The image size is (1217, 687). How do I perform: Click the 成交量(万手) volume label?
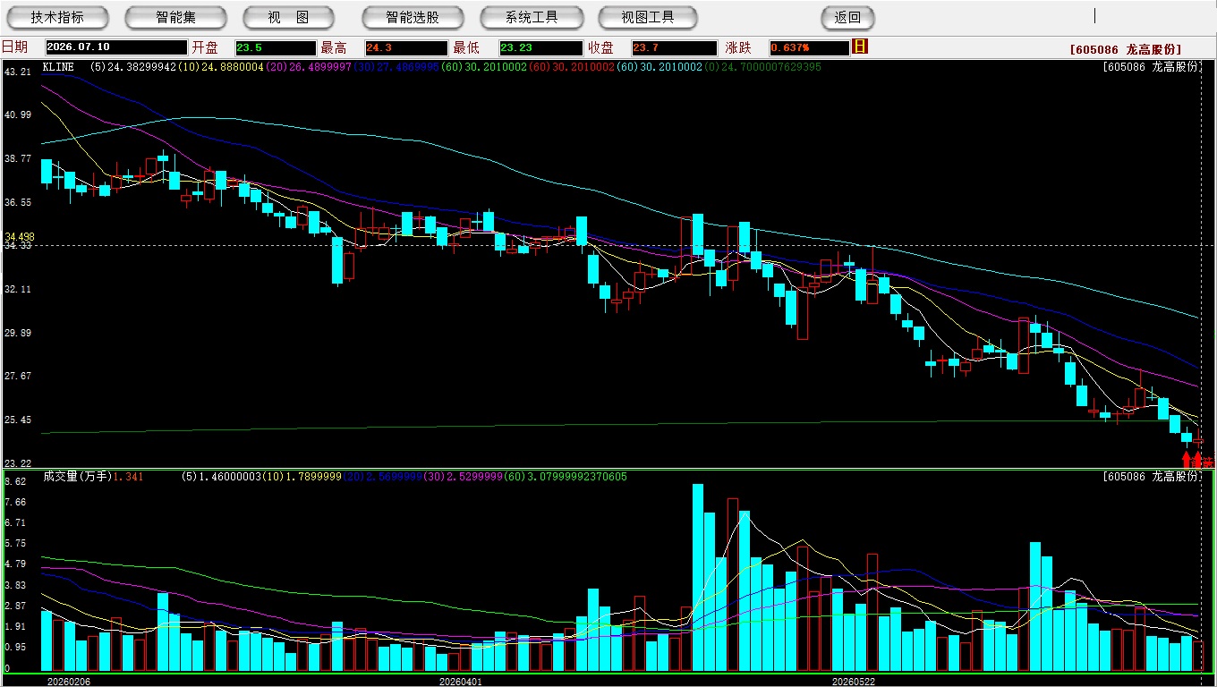76,477
